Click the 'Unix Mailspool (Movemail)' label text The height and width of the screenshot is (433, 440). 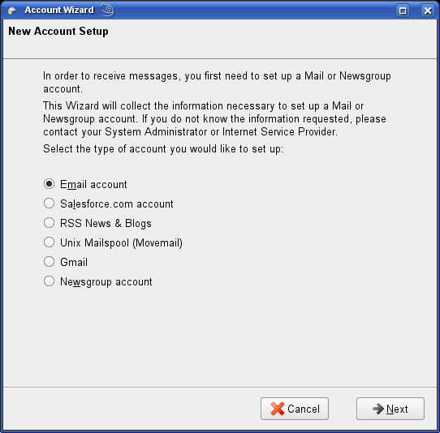(x=121, y=243)
